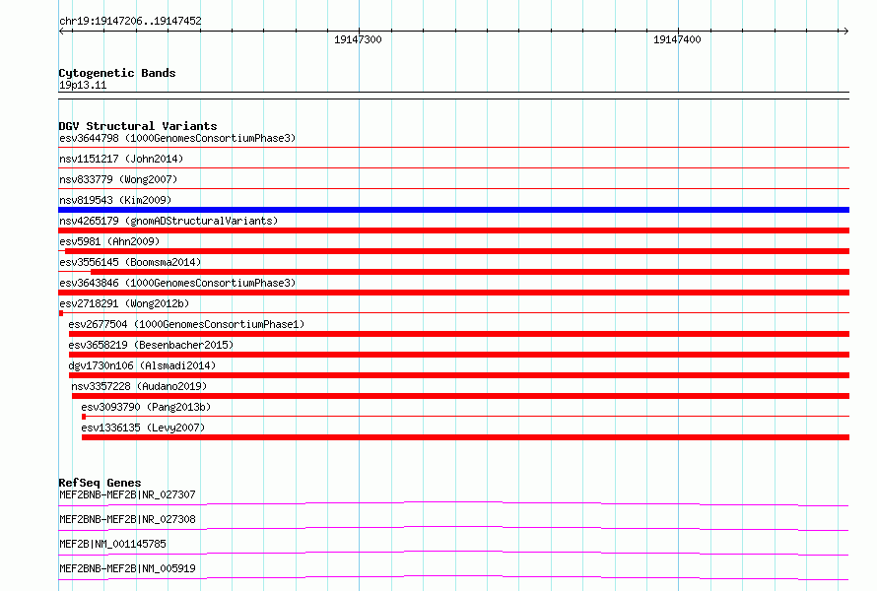This screenshot has width=877, height=591.
Task: Open variant esv1336135 (Levy2007)
Action: (x=143, y=427)
